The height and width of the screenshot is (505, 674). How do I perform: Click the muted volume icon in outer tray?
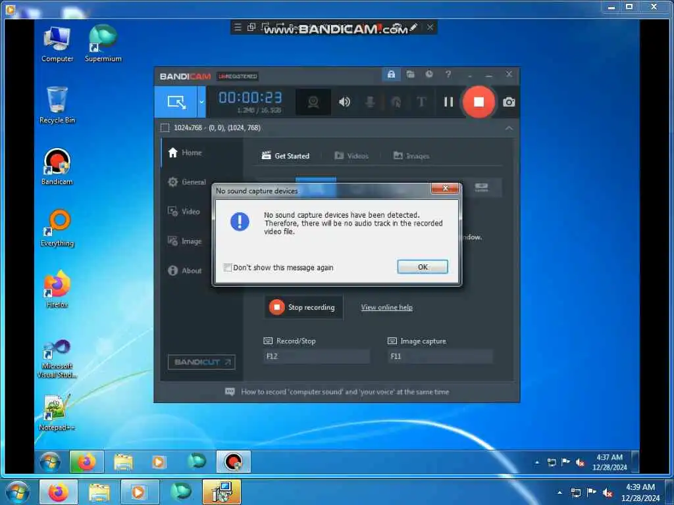pos(608,493)
